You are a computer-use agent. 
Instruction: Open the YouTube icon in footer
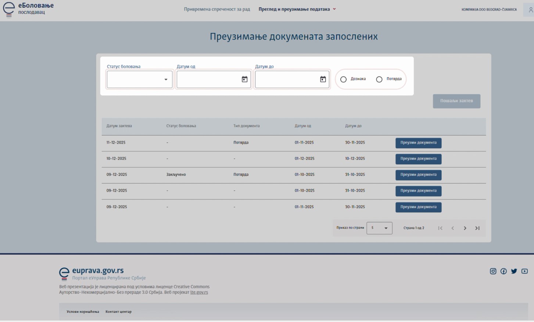524,271
